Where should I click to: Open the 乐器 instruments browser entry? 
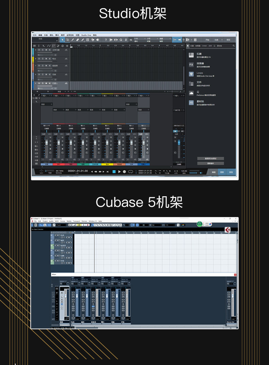click(200, 55)
